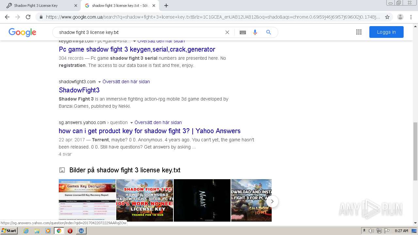
Task: Open the volume speaker tray icon
Action: pos(371,231)
